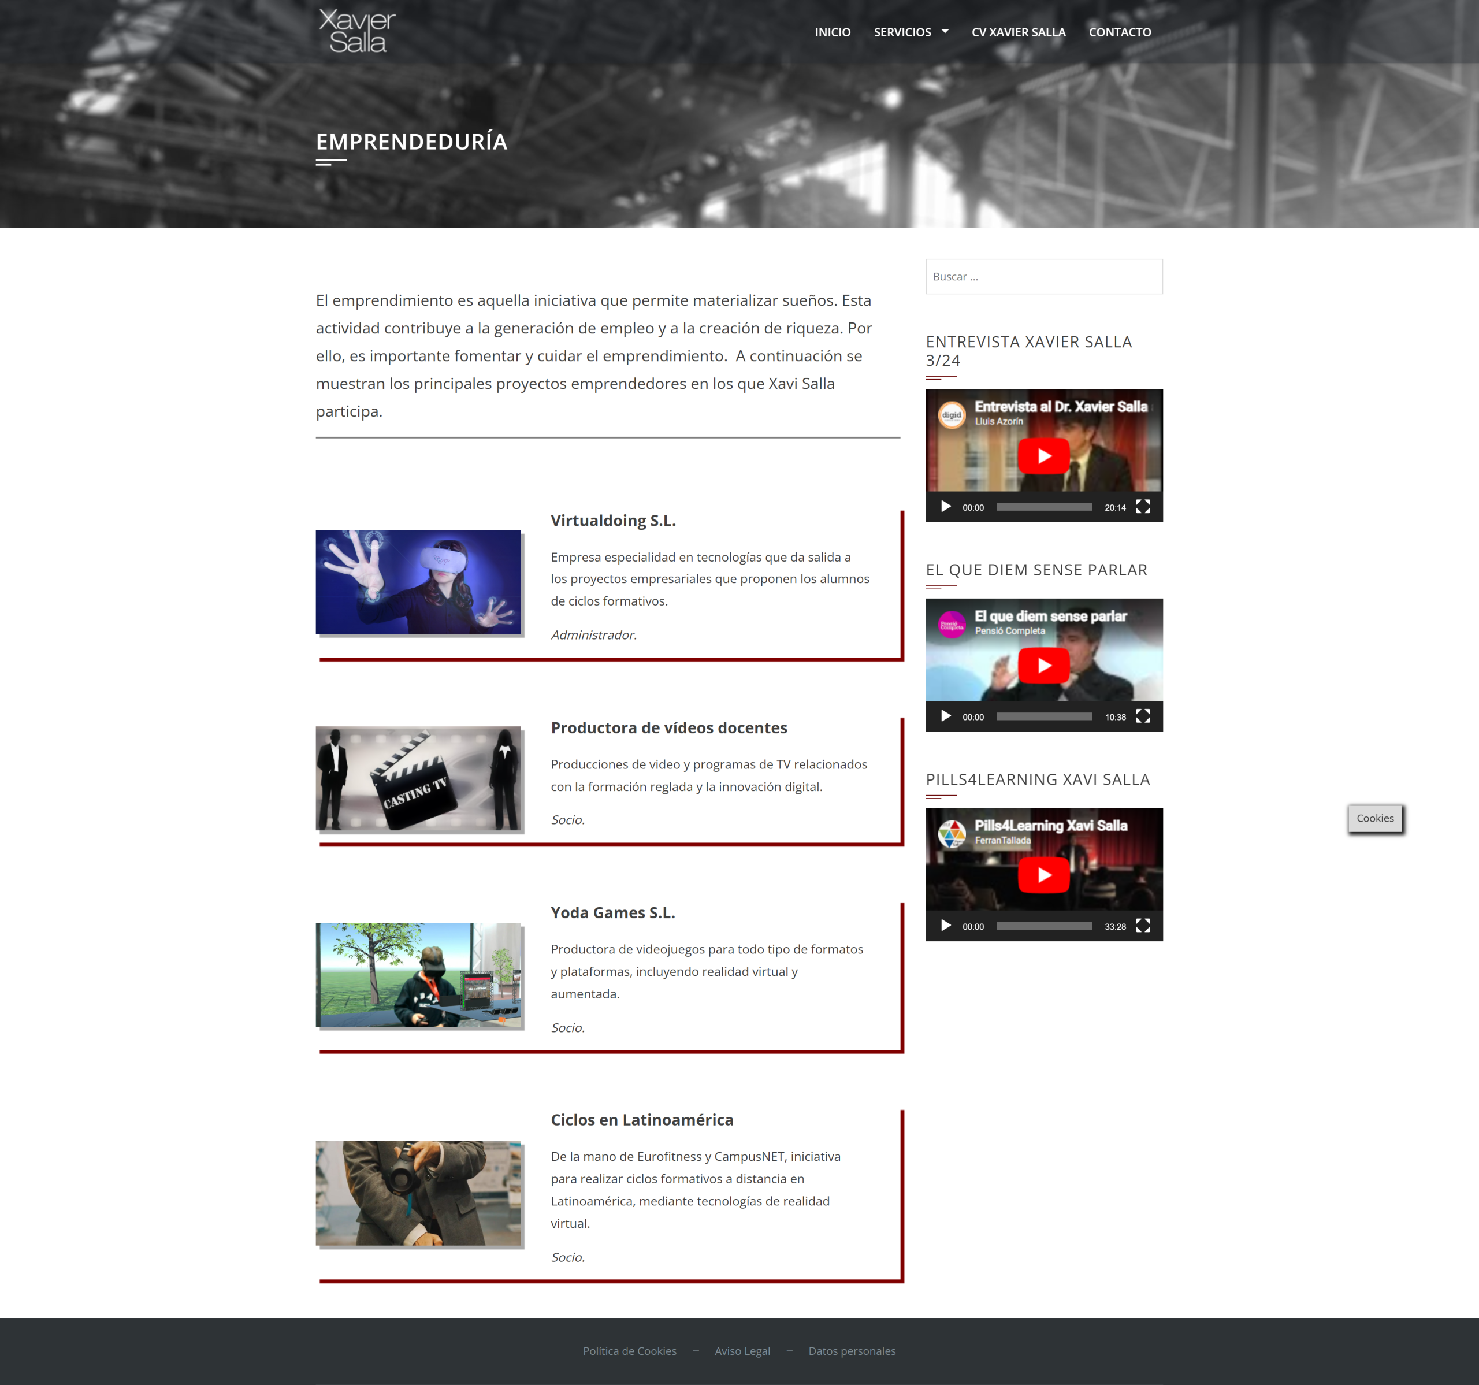
Task: Click small play control on Pills4Learning bar
Action: point(946,926)
